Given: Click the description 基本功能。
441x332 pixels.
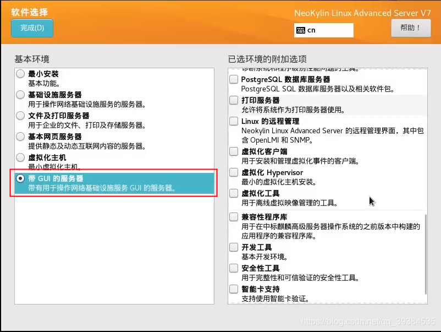Looking at the screenshot, I should click(x=44, y=83).
